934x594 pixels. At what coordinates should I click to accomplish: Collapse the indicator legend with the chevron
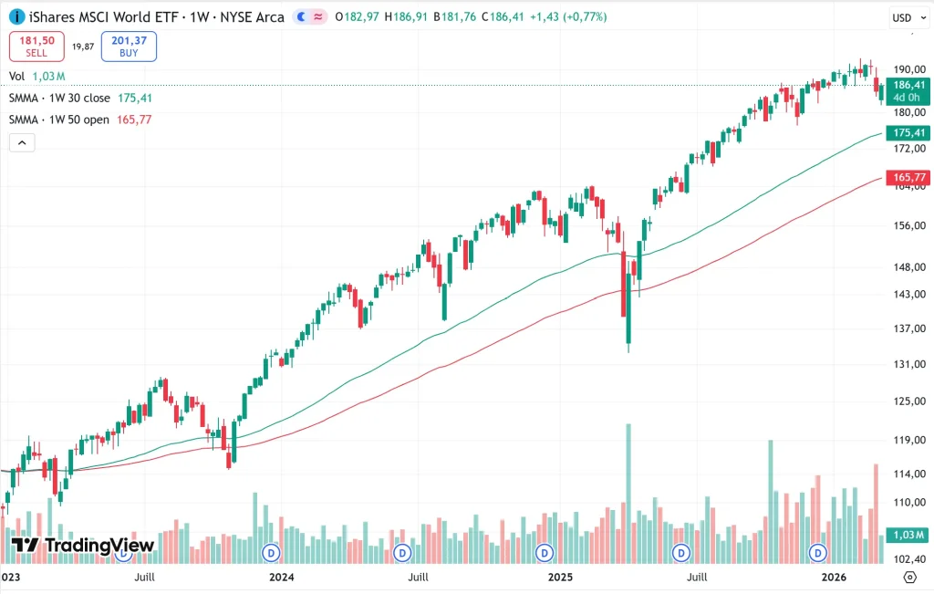(21, 142)
